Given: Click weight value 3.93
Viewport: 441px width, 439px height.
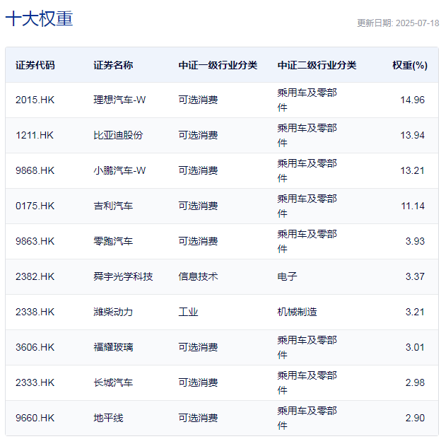Looking at the screenshot, I should tap(415, 241).
